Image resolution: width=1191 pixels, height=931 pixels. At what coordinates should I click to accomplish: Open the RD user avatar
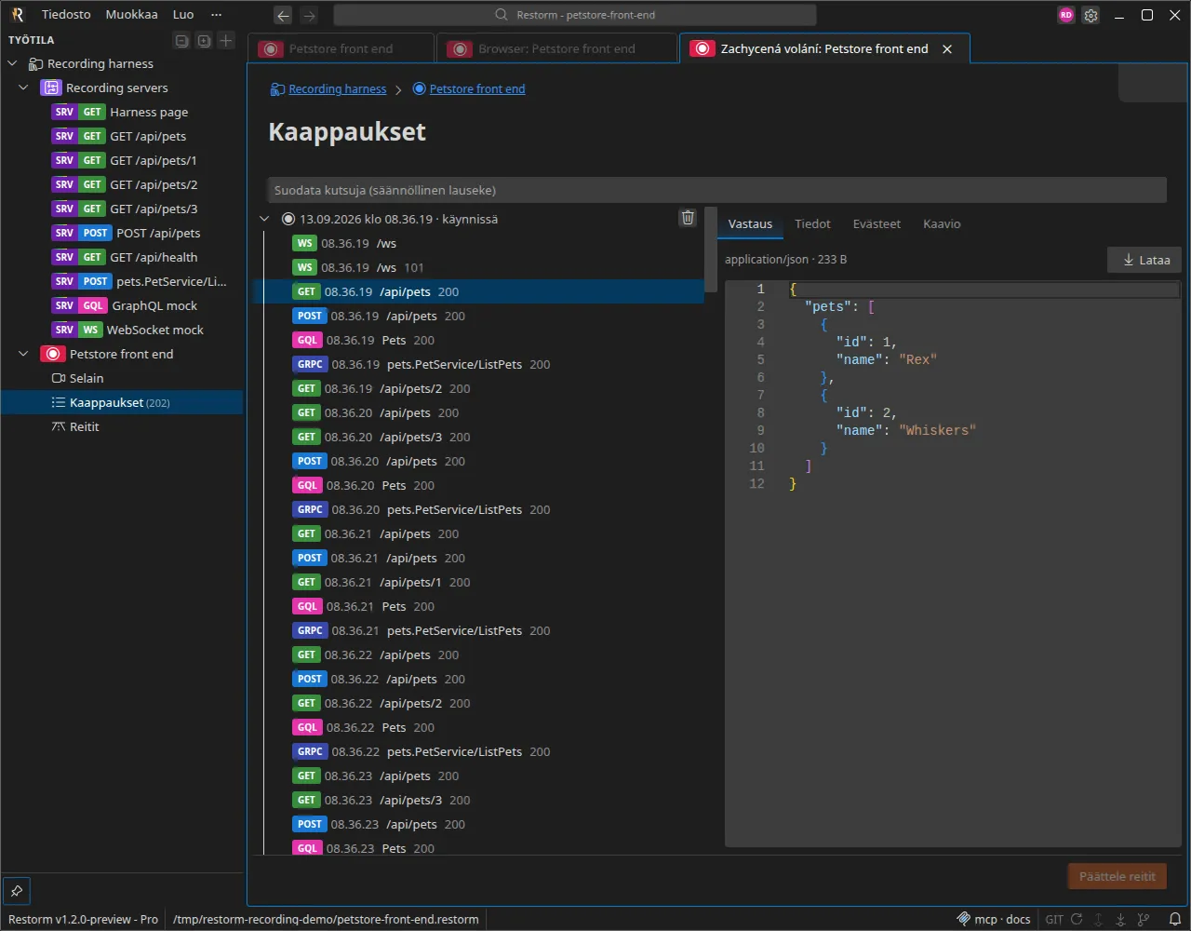pos(1066,15)
